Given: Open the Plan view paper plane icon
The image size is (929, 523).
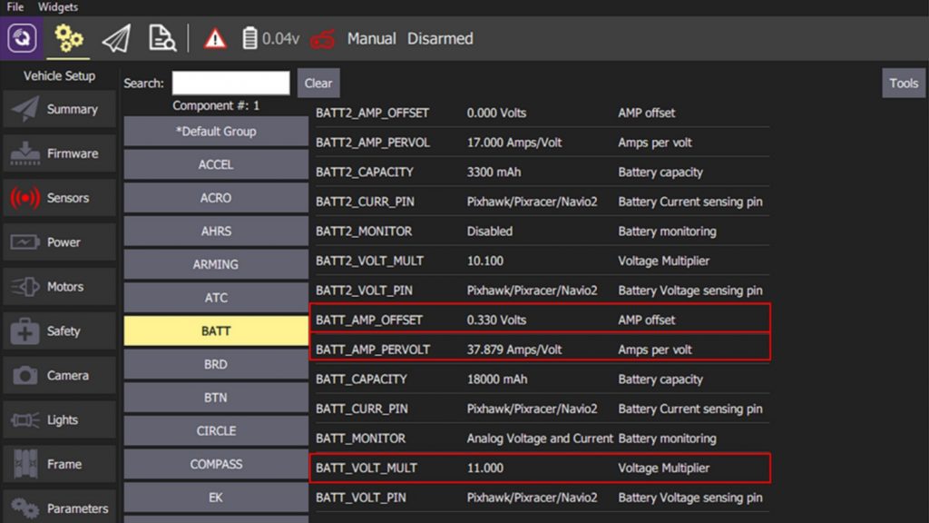Looking at the screenshot, I should coord(116,39).
